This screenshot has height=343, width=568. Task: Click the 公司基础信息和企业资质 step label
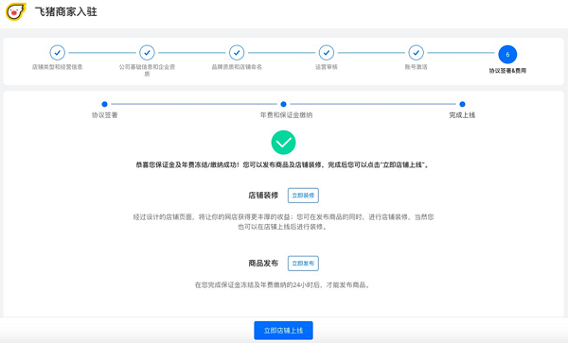[147, 70]
